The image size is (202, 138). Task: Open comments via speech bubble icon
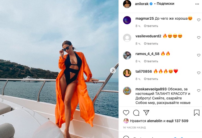(136, 113)
